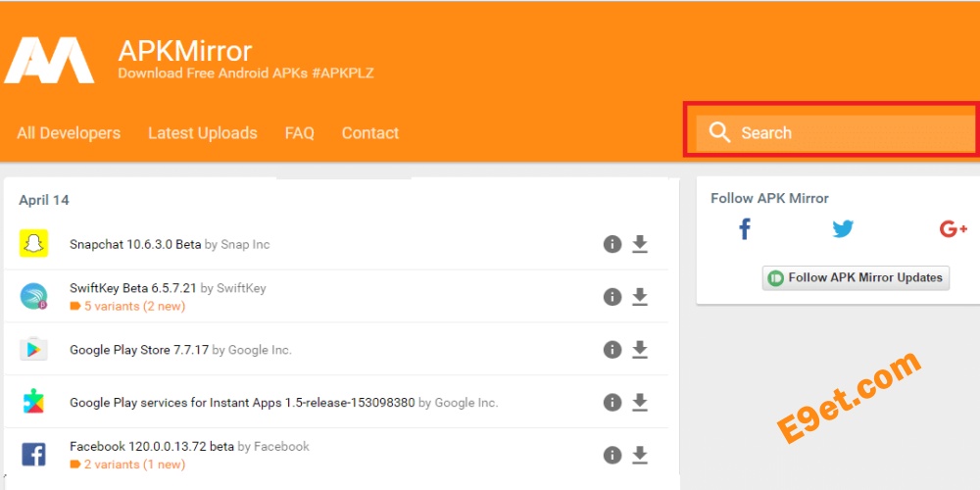
Task: Click developer name Snap Inc
Action: click(246, 244)
